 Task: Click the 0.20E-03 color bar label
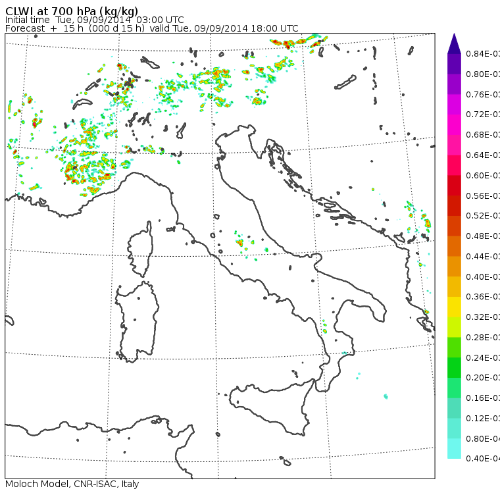pyautogui.click(x=483, y=378)
